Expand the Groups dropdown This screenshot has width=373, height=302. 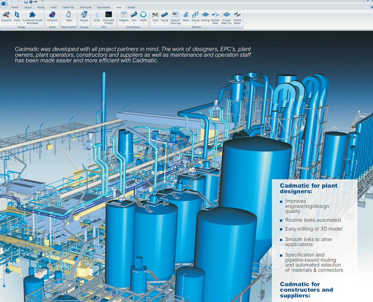(x=84, y=23)
